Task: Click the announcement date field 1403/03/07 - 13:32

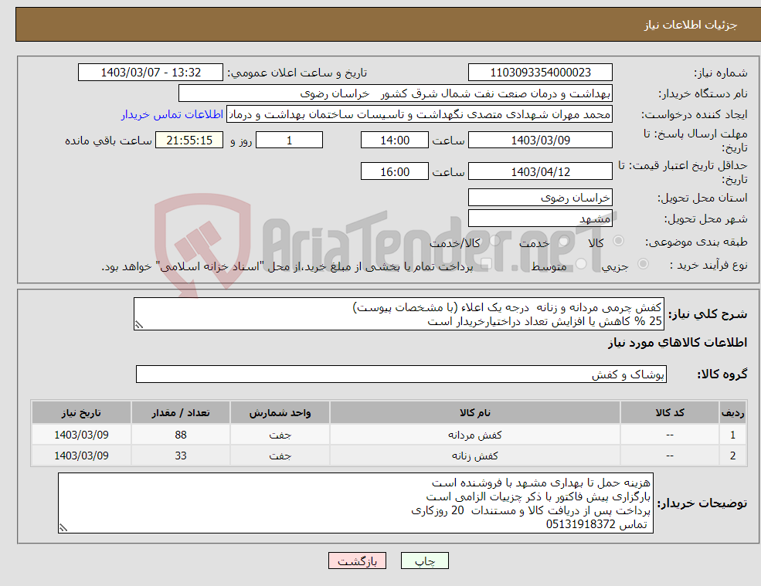Action: (x=151, y=73)
